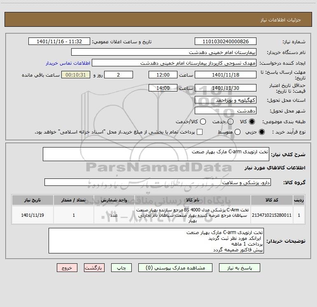317x307 pixels.
Task: Click price validity time 14:00 field
Action: click(163, 88)
